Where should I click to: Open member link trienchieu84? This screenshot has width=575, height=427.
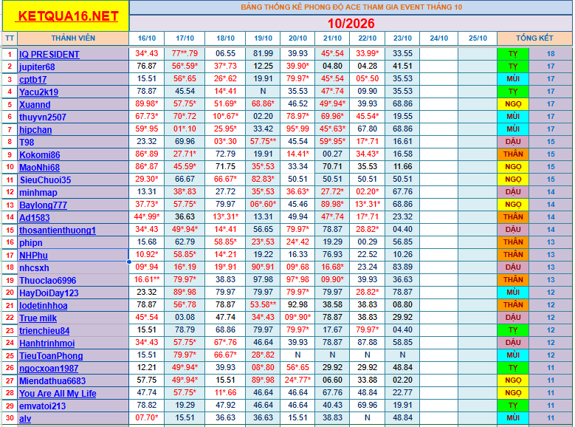(44, 330)
